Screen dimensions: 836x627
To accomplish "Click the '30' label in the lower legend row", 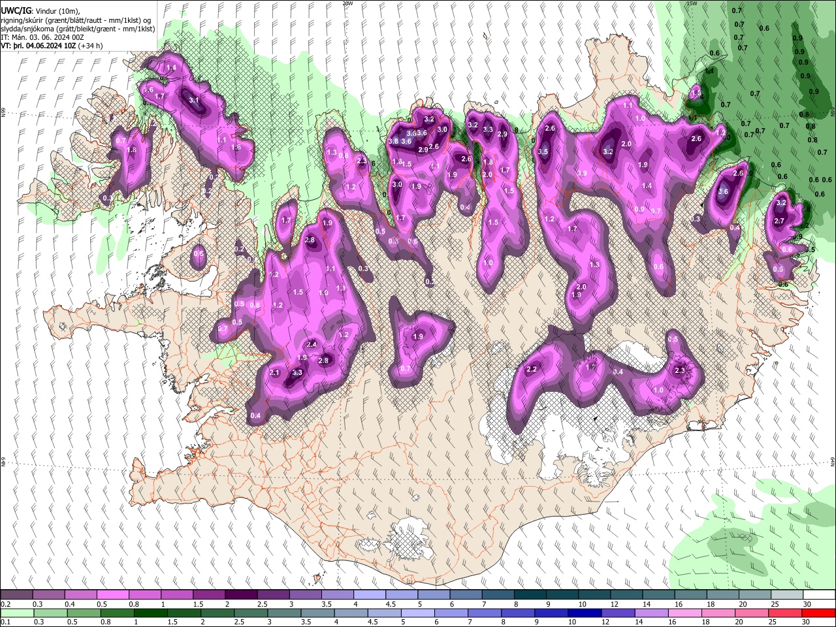I will click(x=807, y=622).
